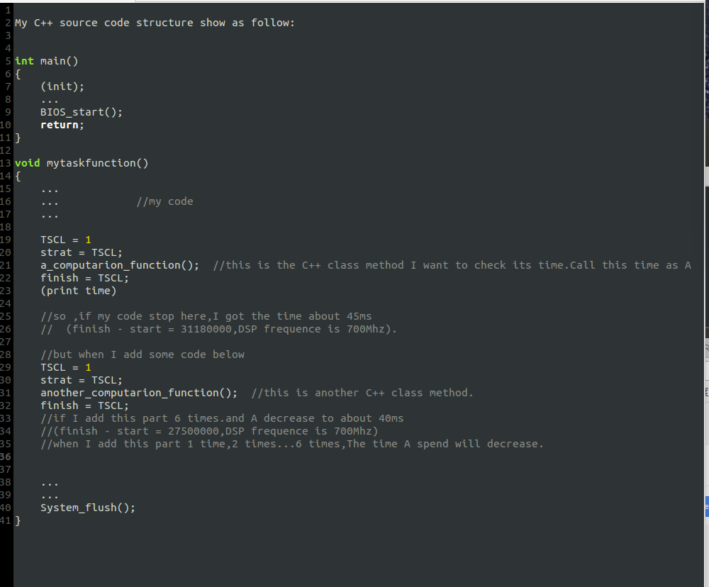Click line number 13 in the gutter
The image size is (709, 587).
tap(6, 163)
